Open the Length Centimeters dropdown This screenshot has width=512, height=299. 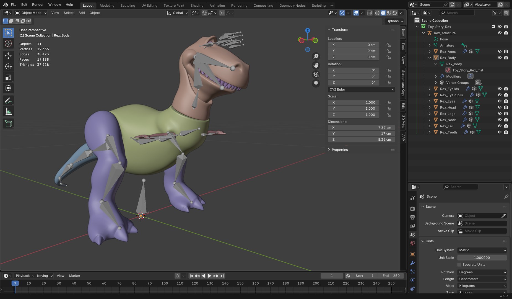tap(482, 279)
